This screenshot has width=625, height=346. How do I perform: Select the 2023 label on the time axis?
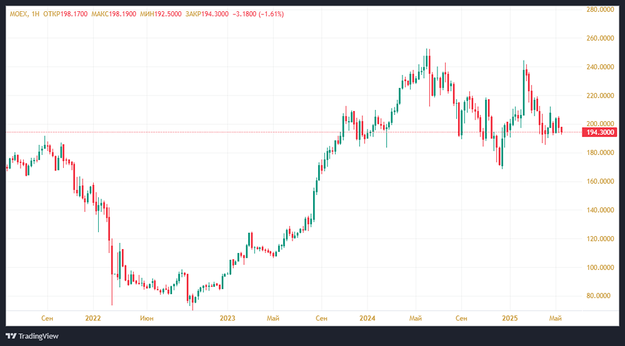227,319
